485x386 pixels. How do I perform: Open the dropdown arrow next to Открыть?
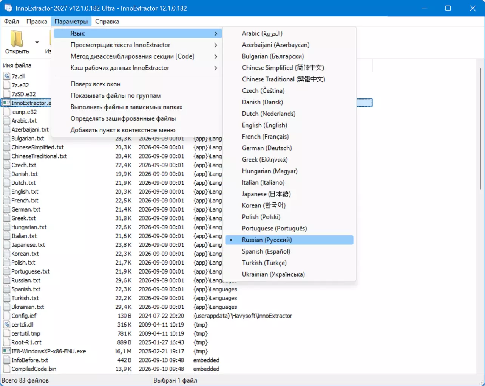click(x=37, y=42)
